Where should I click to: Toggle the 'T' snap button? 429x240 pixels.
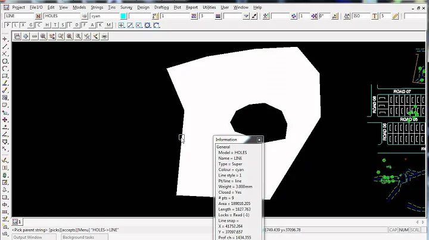pos(55,25)
